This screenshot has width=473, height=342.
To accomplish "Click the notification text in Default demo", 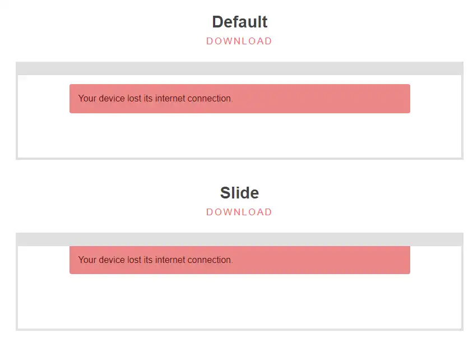I will coord(155,99).
